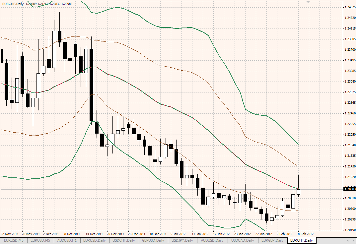Click the 1.23700 price axis label
Viewport: 358px width, 244px height.
coord(350,50)
